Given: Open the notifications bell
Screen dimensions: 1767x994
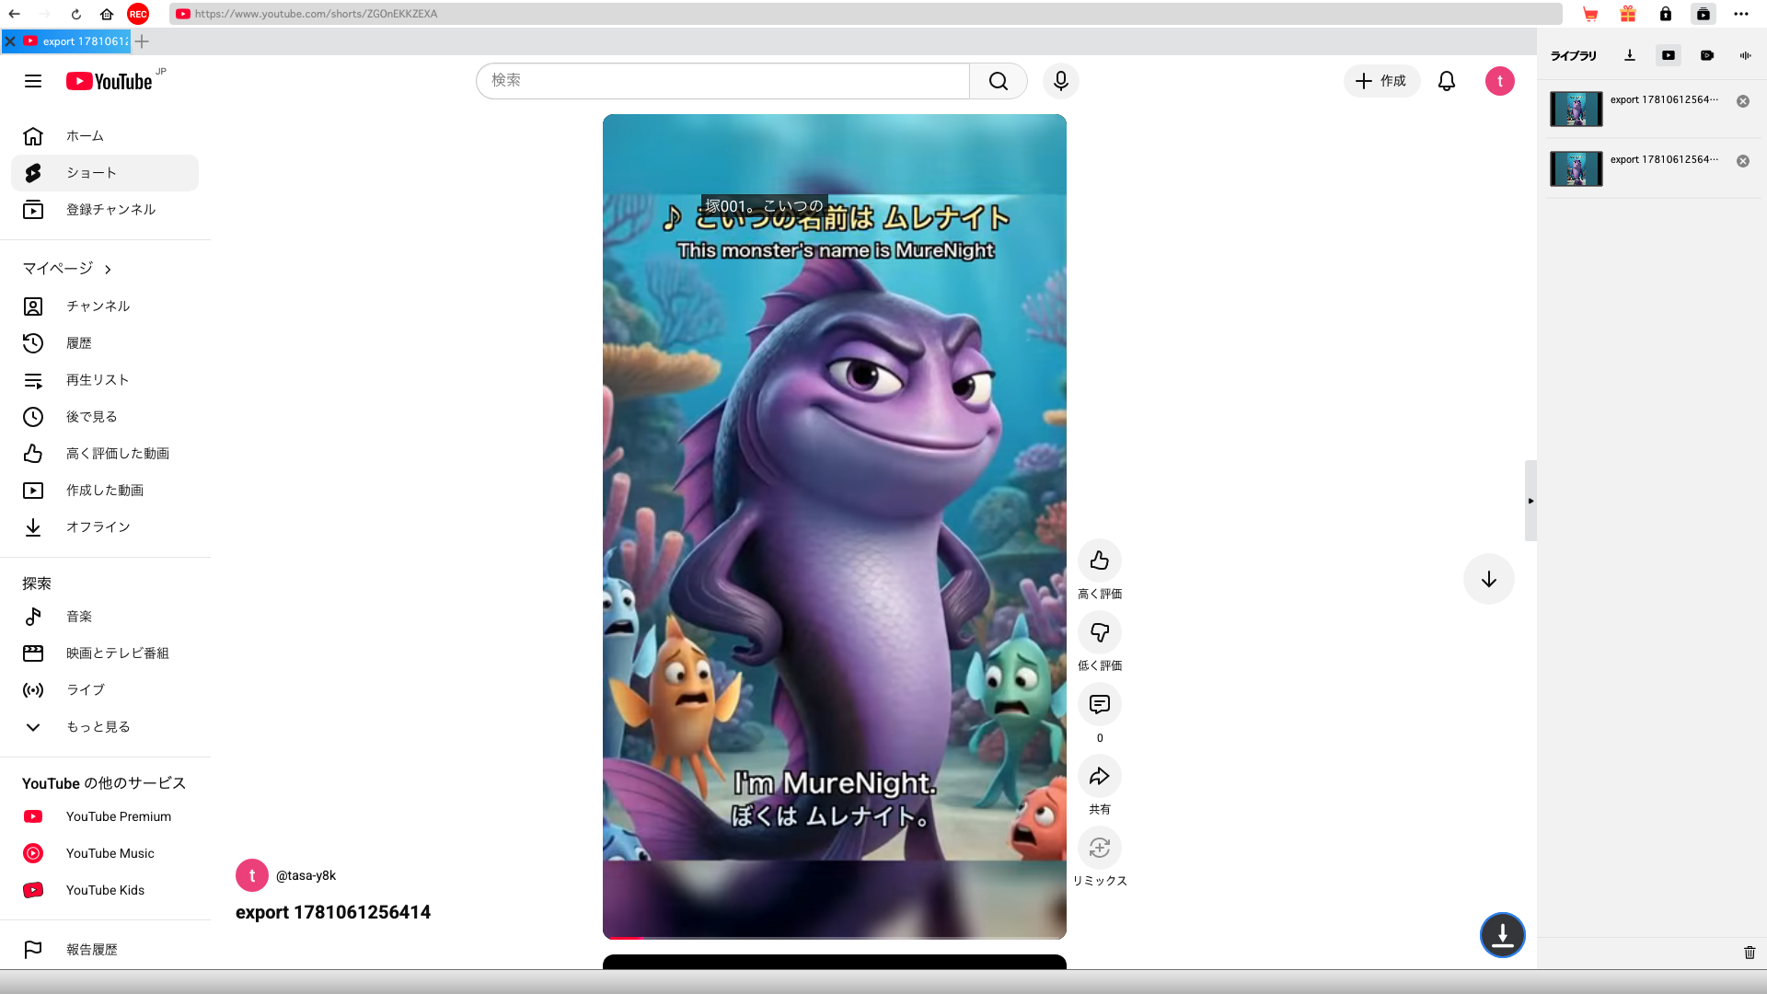Looking at the screenshot, I should point(1447,81).
